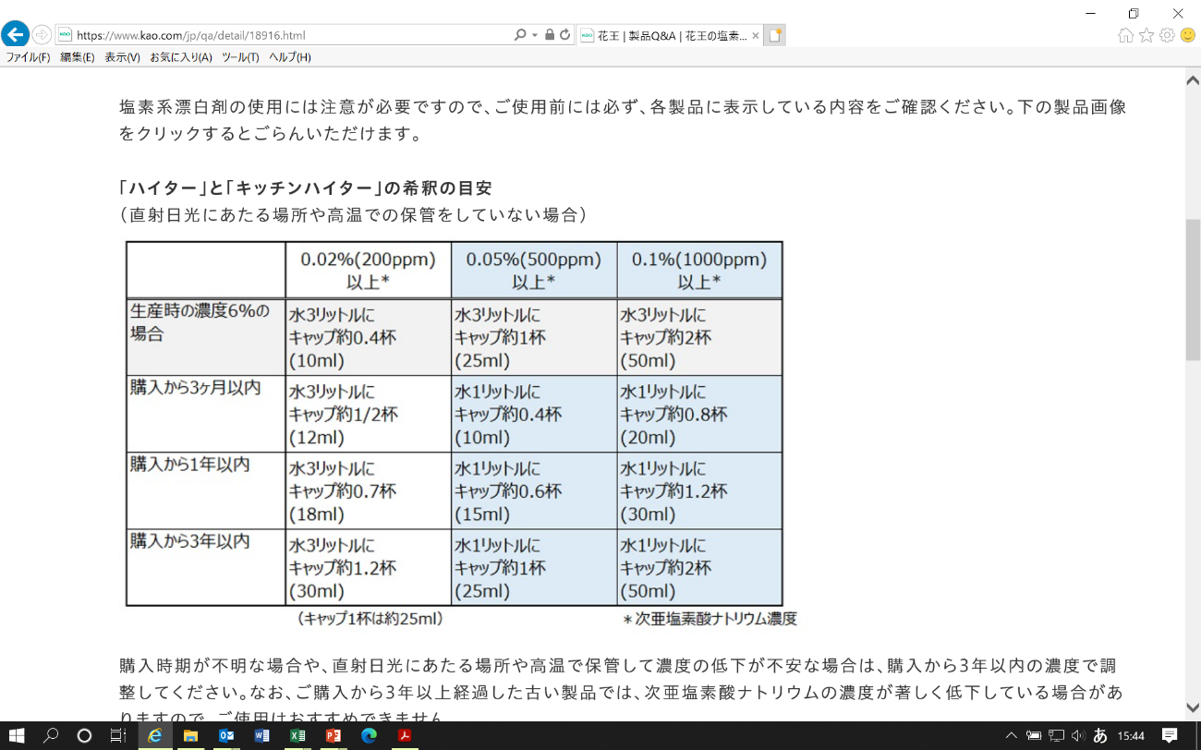The image size is (1201, 750).
Task: Launch Excel from the taskbar
Action: [297, 736]
